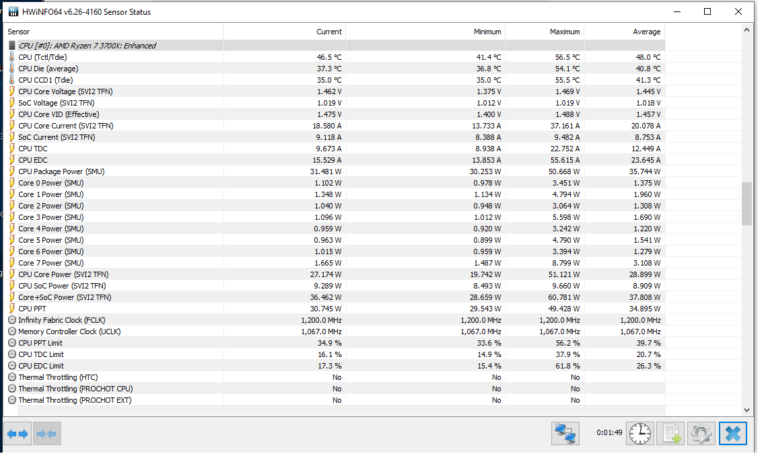
Task: Click the 56.5 °C maximum temperature value
Action: [567, 57]
